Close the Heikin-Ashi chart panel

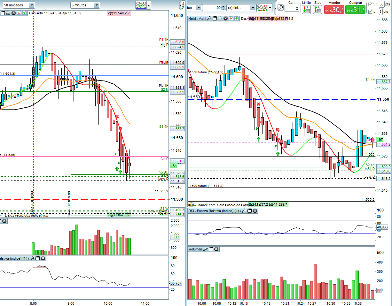point(225,19)
